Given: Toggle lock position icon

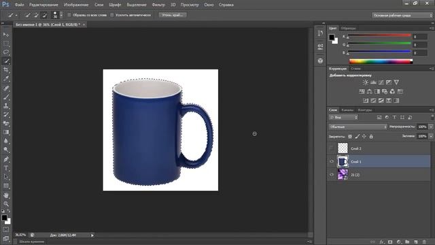Looking at the screenshot, I should click(x=364, y=136).
